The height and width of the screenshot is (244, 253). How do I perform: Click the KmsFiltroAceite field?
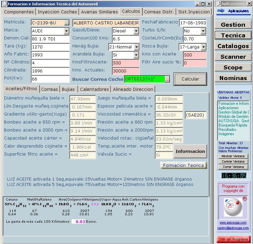(126, 63)
